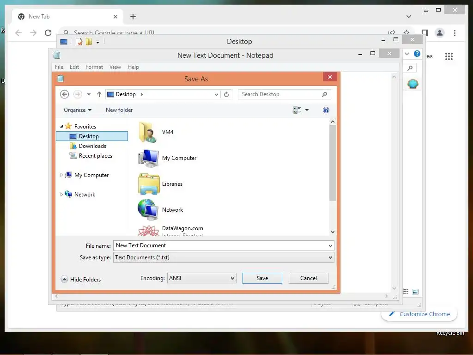Click the File name text field

tap(220, 245)
